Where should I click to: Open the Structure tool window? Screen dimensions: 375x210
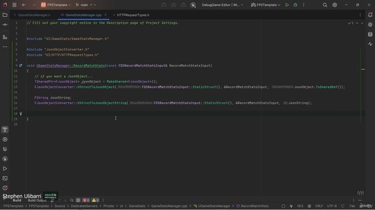tap(5, 37)
